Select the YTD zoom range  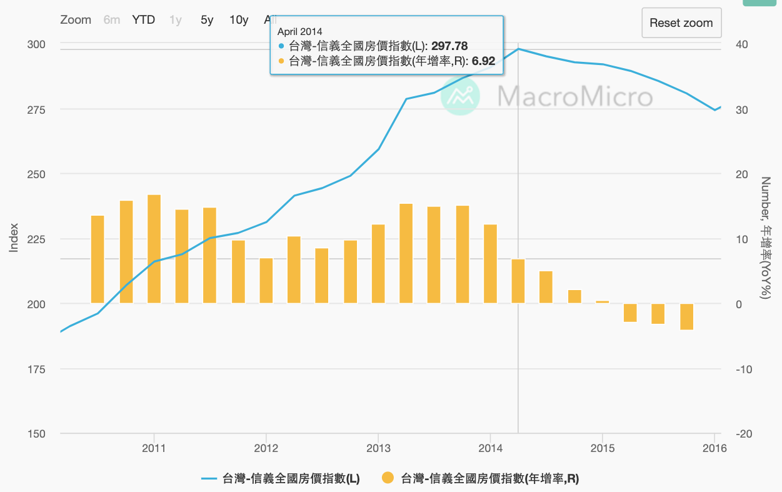point(143,20)
